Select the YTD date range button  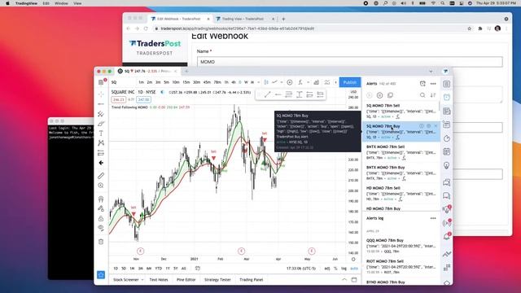pos(159,269)
